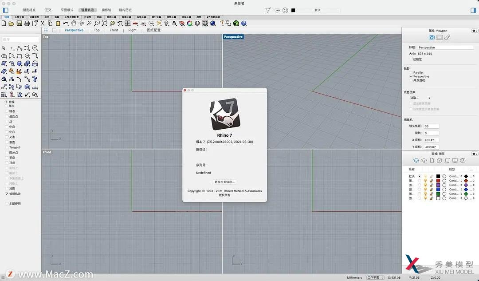Open the 工作平面 toolbar tab

(x=19, y=17)
